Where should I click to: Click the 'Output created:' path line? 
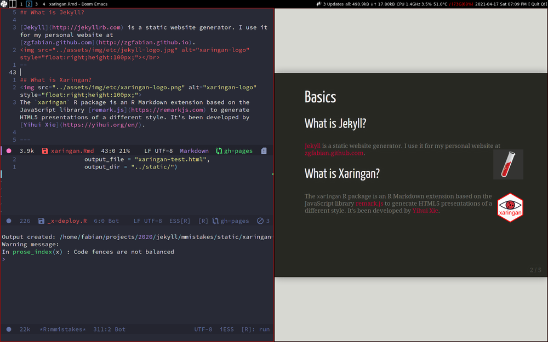137,236
